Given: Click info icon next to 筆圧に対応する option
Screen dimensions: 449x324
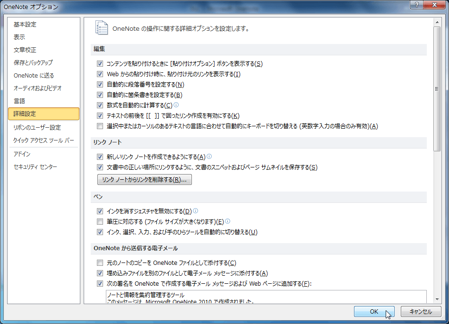Looking at the screenshot, I should click(x=228, y=221).
